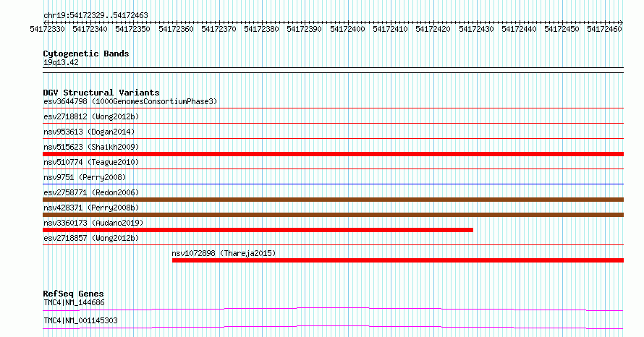Image resolution: width=644 pixels, height=337 pixels.
Task: Select transcript TMC4|NM_001145303 label
Action: point(80,320)
